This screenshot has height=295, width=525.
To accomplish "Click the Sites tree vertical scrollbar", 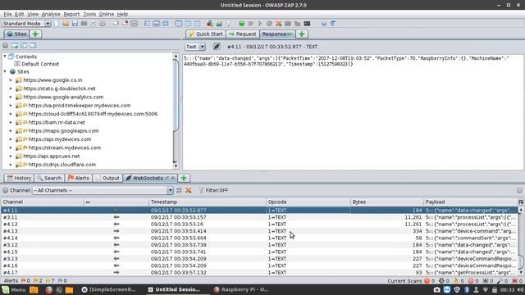I will coord(176,111).
